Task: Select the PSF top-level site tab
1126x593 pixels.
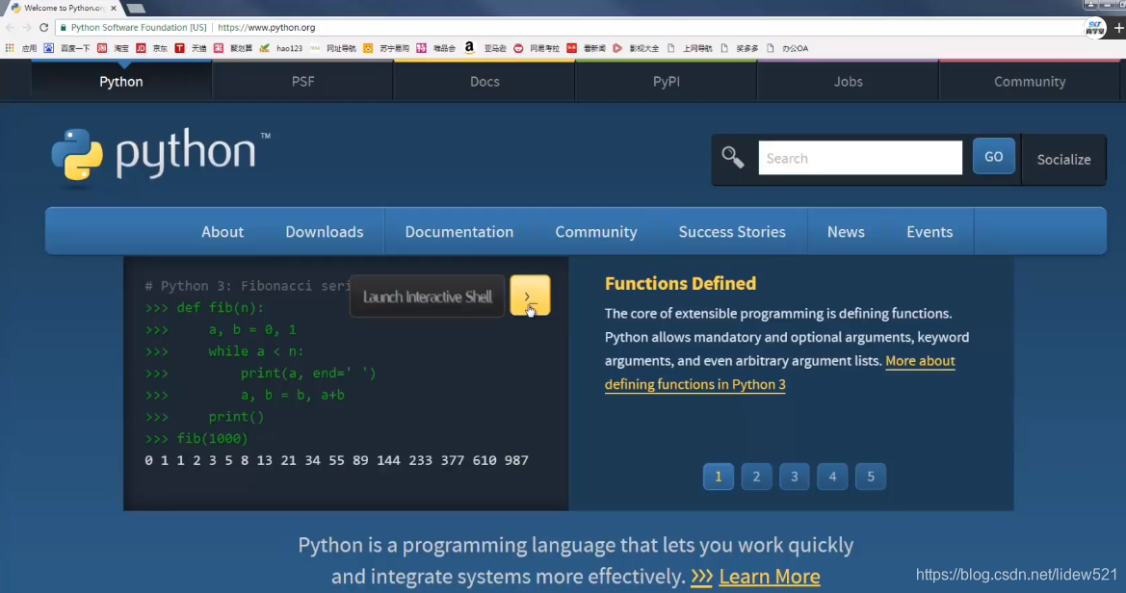Action: pyautogui.click(x=303, y=81)
